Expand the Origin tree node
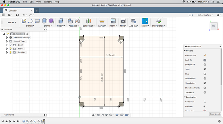This screenshot has width=223, height=124. (x=7, y=45)
